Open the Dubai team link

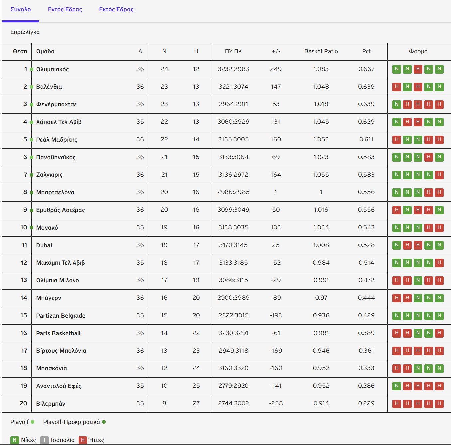[44, 245]
